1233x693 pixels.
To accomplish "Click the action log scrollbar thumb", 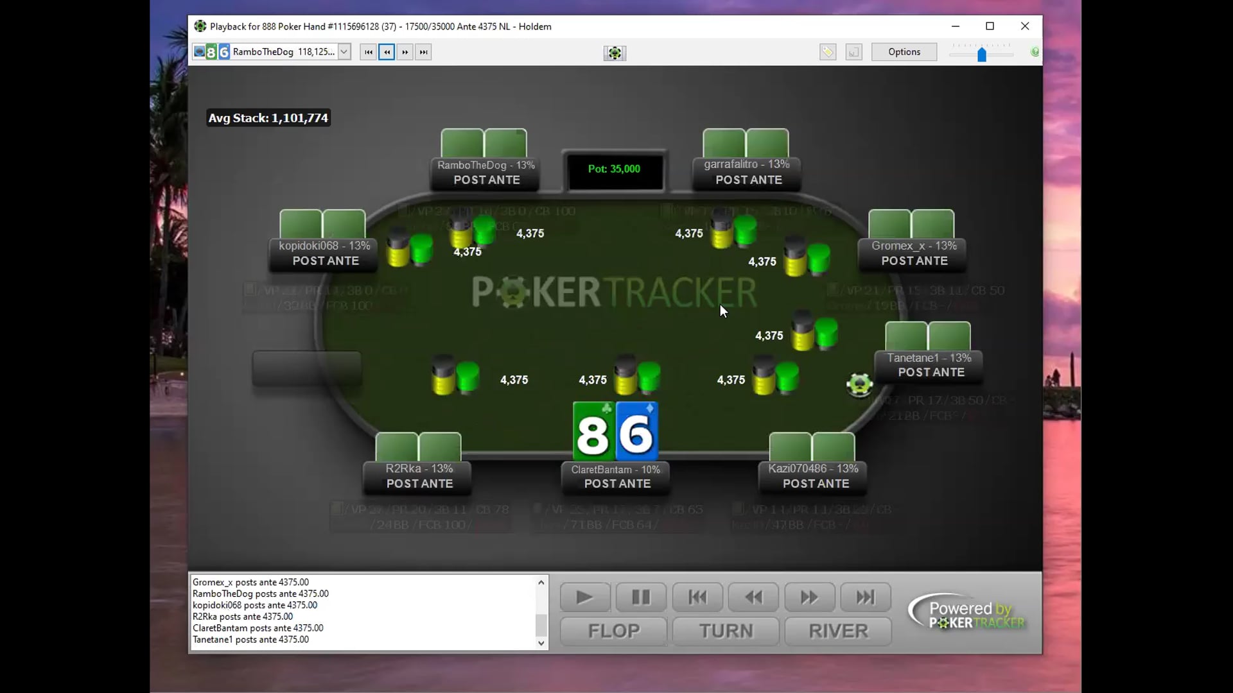I will tap(541, 625).
